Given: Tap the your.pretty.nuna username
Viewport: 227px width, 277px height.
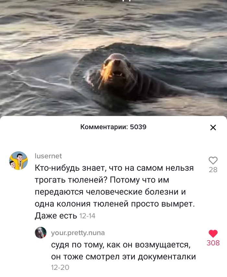Looking at the screenshot, I should click(78, 233).
